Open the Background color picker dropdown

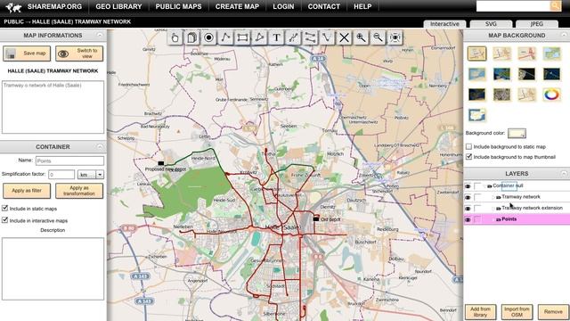(517, 133)
